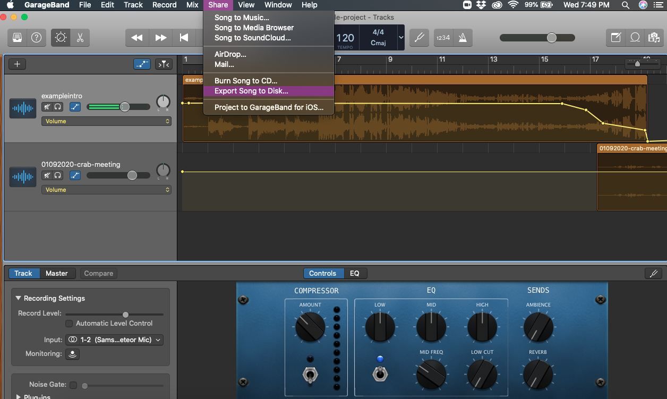This screenshot has height=399, width=667.
Task: Select the exampleintro track waveform icon
Action: pos(23,108)
